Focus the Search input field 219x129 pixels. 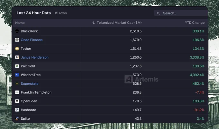pyautogui.click(x=181, y=13)
